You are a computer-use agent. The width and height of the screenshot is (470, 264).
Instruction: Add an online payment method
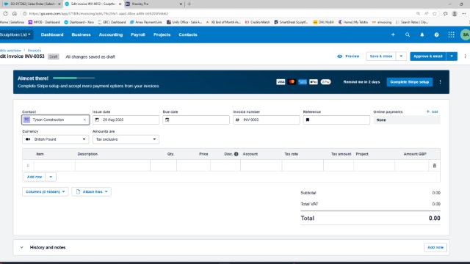432,111
